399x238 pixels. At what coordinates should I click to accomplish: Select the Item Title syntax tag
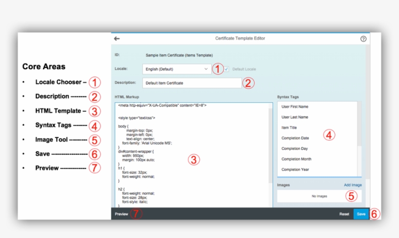point(289,128)
